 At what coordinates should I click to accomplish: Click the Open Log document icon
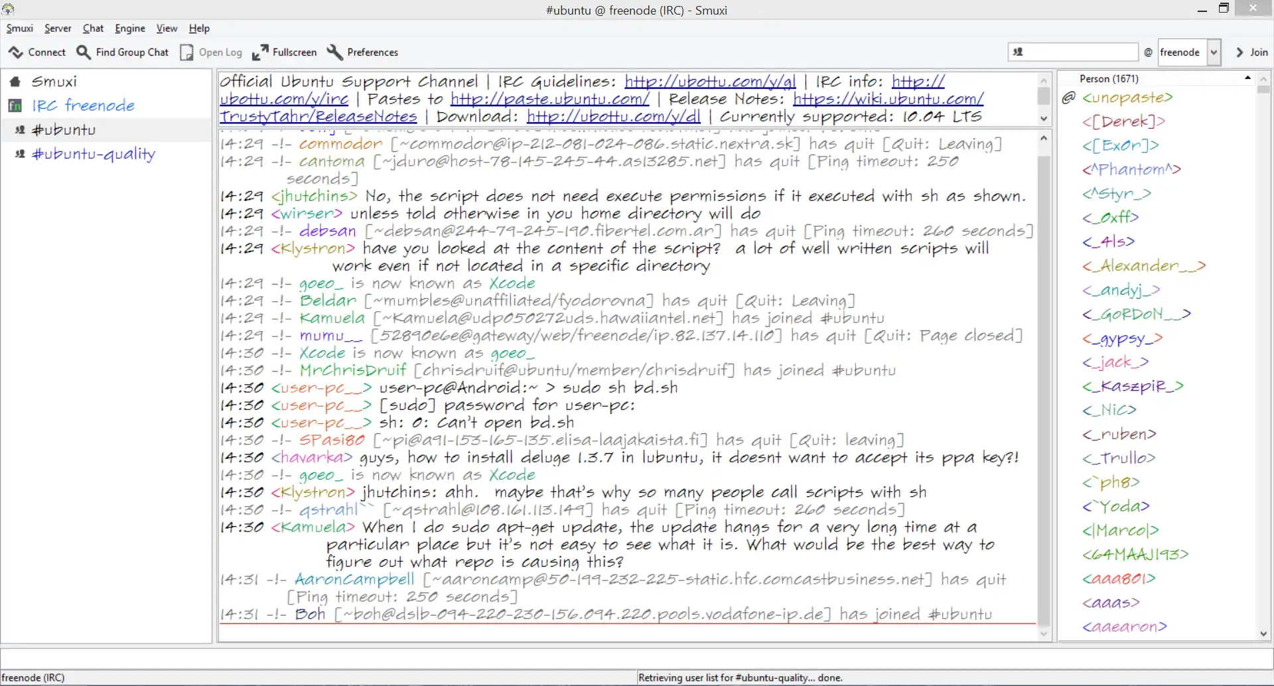click(187, 52)
